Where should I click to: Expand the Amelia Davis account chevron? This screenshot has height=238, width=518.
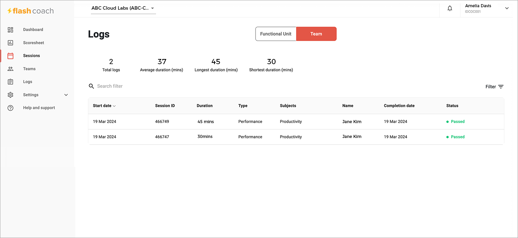pyautogui.click(x=507, y=8)
